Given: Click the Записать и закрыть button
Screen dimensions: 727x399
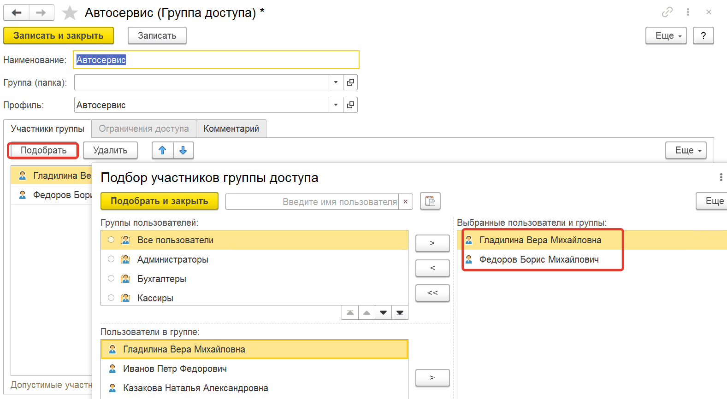Looking at the screenshot, I should pos(59,35).
